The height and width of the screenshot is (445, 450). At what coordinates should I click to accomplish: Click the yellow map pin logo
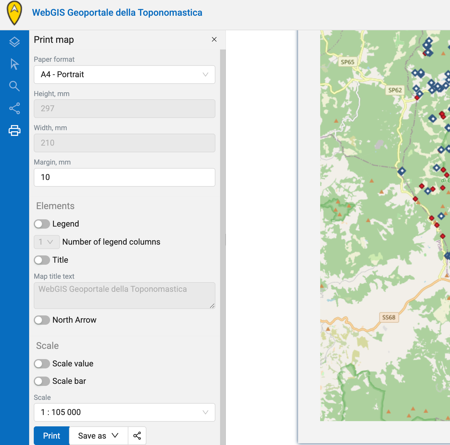(x=14, y=13)
